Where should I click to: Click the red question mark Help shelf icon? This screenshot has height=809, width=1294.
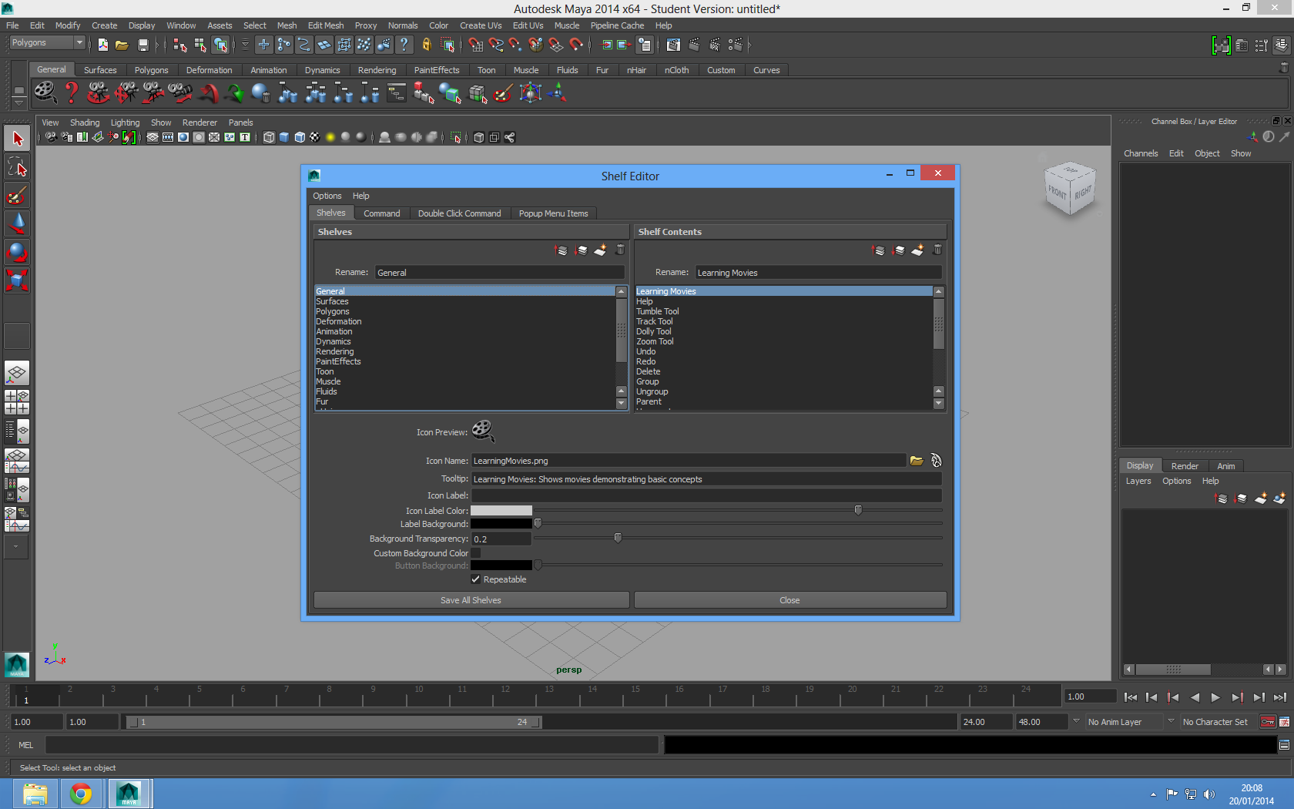click(72, 92)
